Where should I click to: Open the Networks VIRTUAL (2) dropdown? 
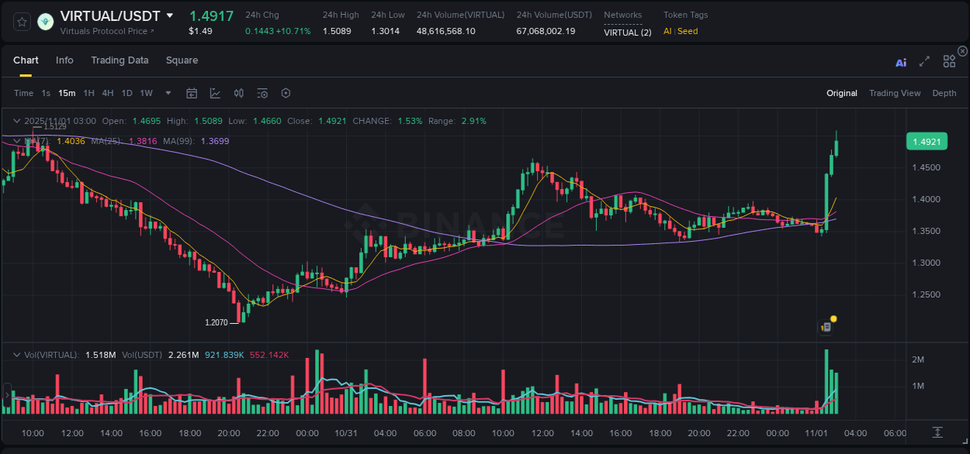click(625, 33)
